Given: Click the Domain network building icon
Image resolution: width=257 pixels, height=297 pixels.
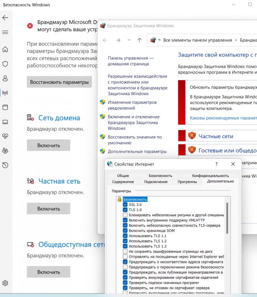Looking at the screenshot, I should click(30, 118).
